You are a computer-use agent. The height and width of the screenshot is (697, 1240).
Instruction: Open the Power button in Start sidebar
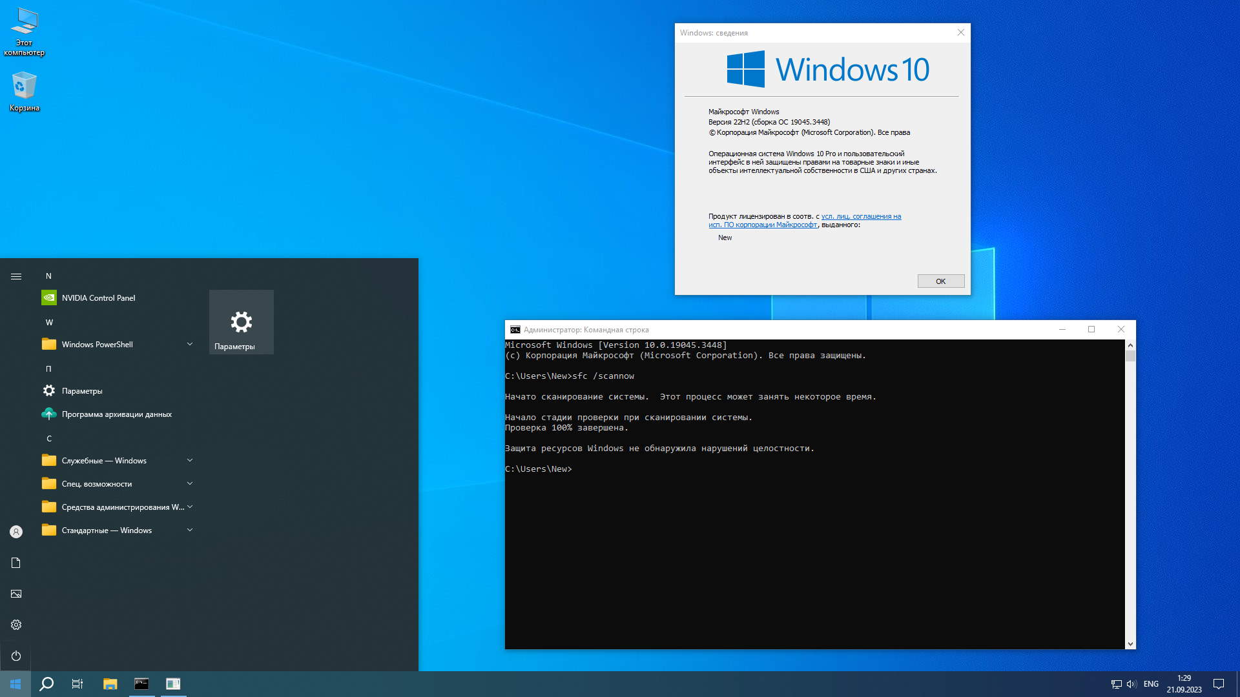point(16,656)
